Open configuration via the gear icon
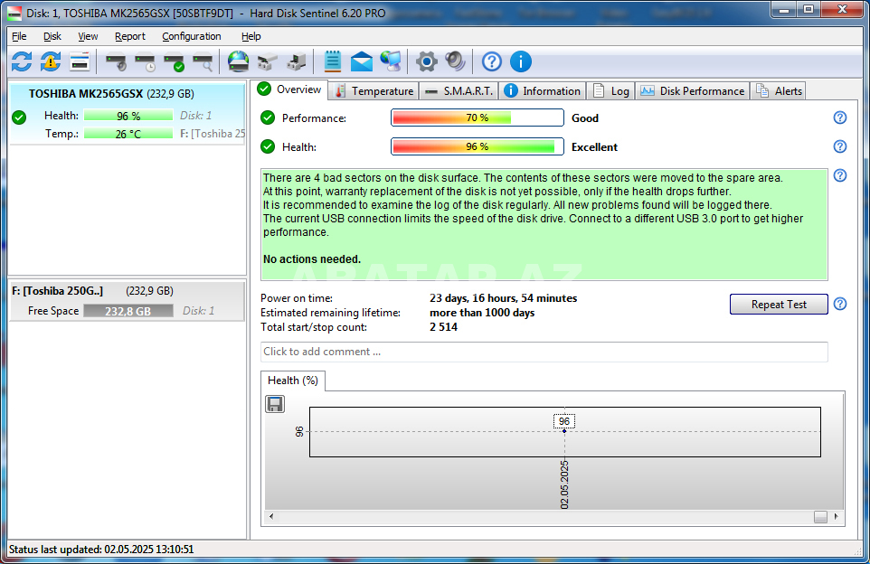 (426, 61)
